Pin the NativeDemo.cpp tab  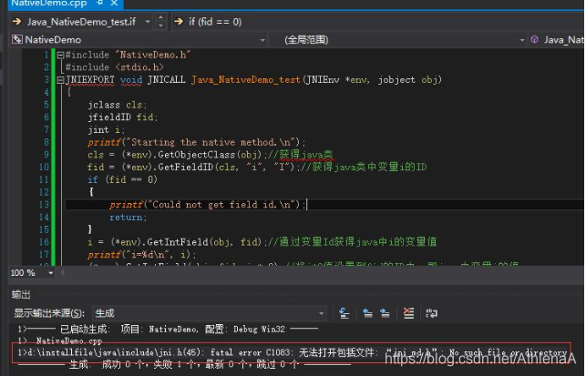click(99, 3)
